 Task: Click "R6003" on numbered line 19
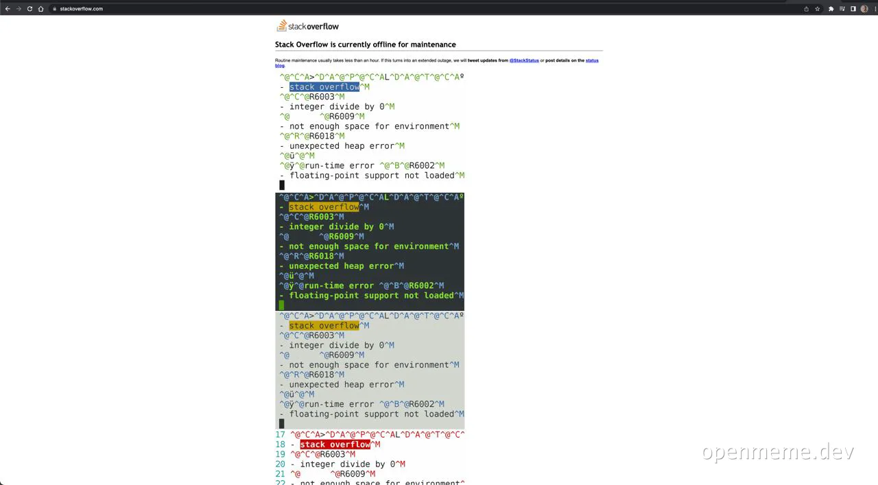click(333, 454)
